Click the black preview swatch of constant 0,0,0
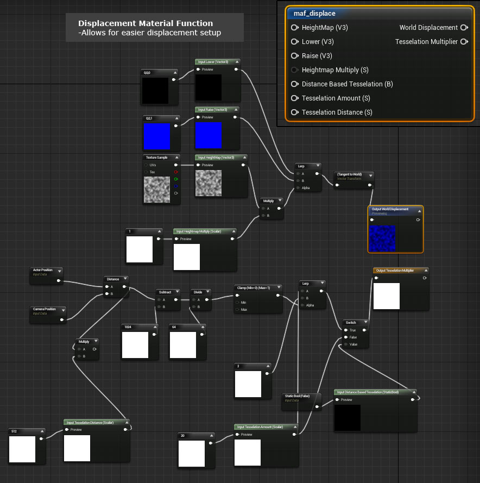Image resolution: width=480 pixels, height=483 pixels. pyautogui.click(x=155, y=90)
